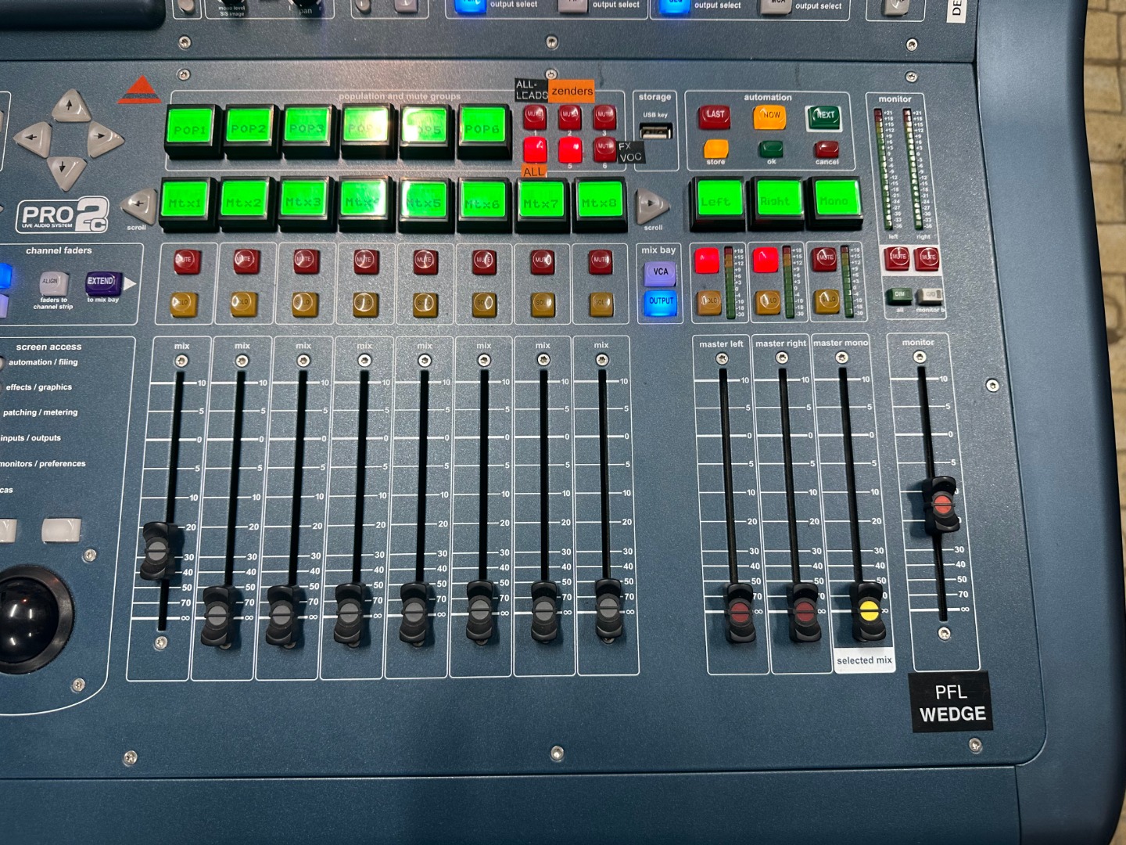Viewport: 1126px width, 845px height.
Task: Select the Left master LCD button
Action: pos(716,201)
